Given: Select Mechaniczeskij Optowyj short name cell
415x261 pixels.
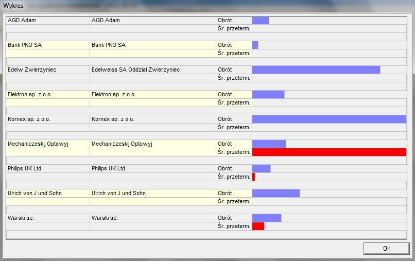Looking at the screenshot, I should 48,144.
